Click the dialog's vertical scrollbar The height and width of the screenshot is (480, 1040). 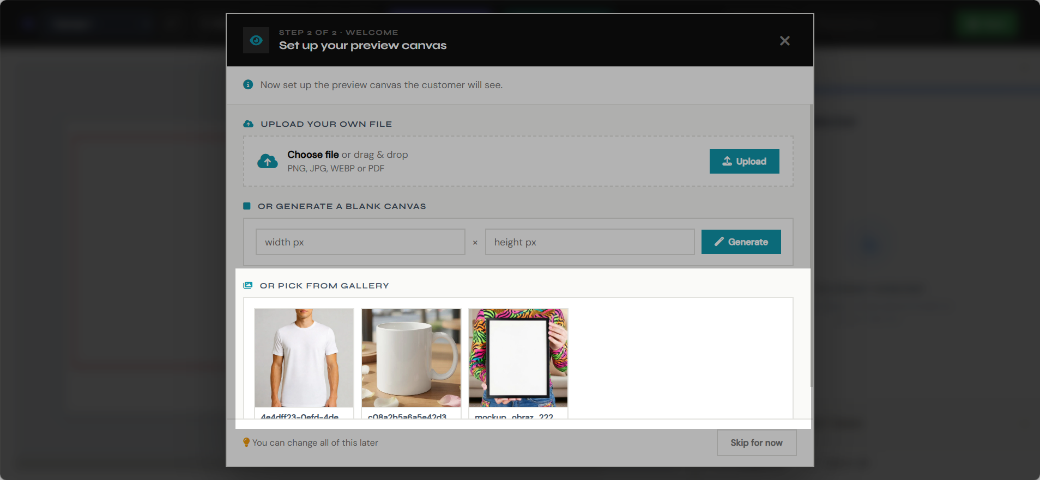point(812,245)
